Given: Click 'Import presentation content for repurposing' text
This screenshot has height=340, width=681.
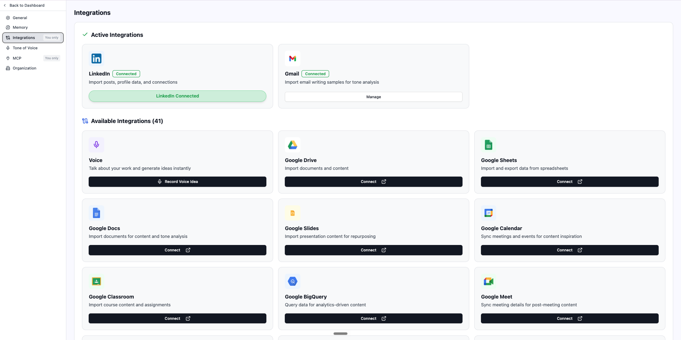Looking at the screenshot, I should coord(330,236).
